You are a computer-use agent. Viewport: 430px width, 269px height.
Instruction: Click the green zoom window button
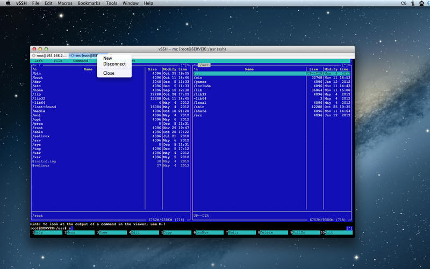coord(46,48)
